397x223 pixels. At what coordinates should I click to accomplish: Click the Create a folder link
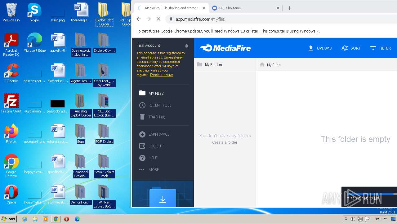tap(225, 142)
